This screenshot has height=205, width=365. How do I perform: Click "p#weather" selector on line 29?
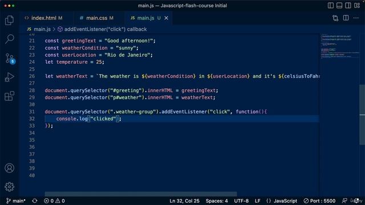pos(125,97)
